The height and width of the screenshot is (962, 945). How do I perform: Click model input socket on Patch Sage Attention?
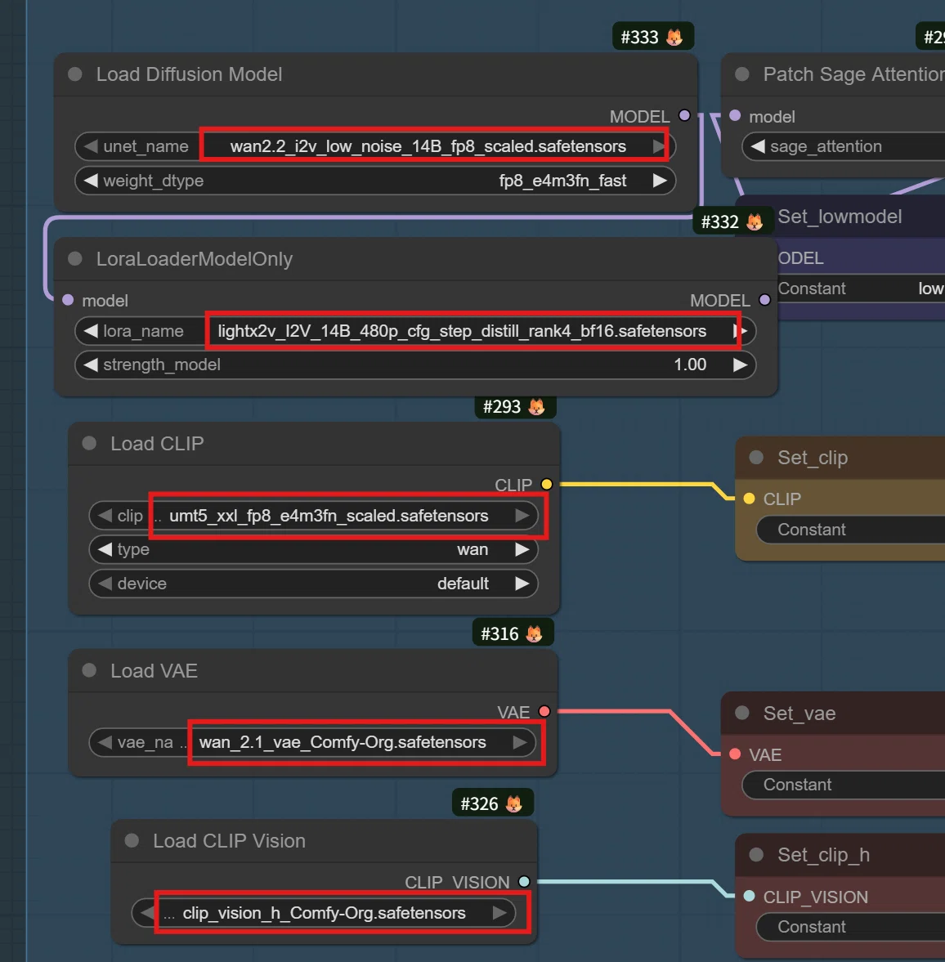pyautogui.click(x=735, y=115)
